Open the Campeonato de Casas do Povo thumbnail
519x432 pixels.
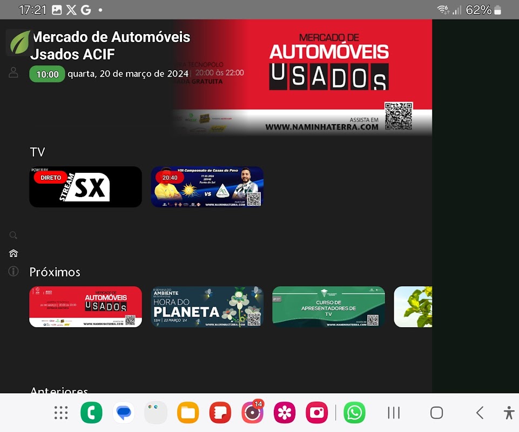[x=207, y=187]
